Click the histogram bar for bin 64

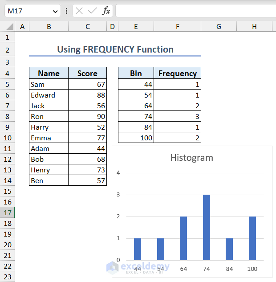183,238
